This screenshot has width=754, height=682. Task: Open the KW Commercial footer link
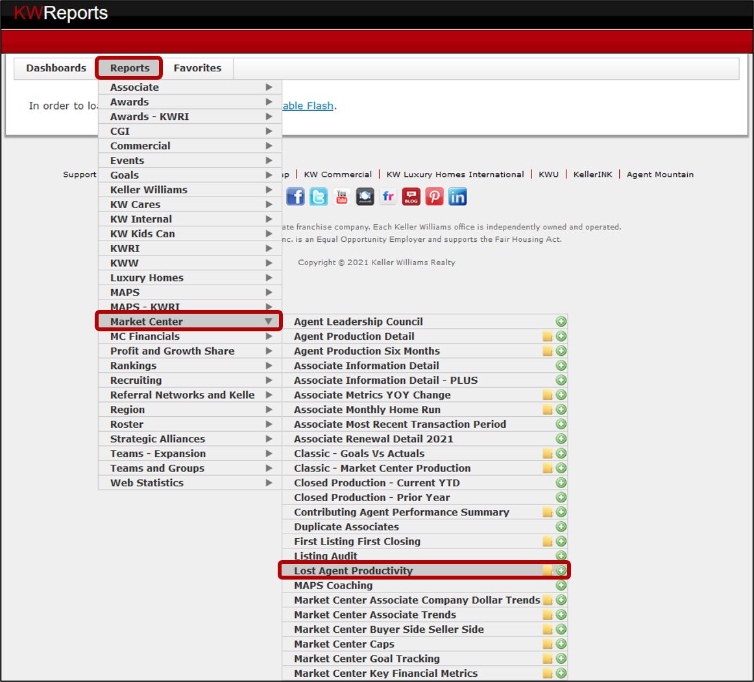337,174
